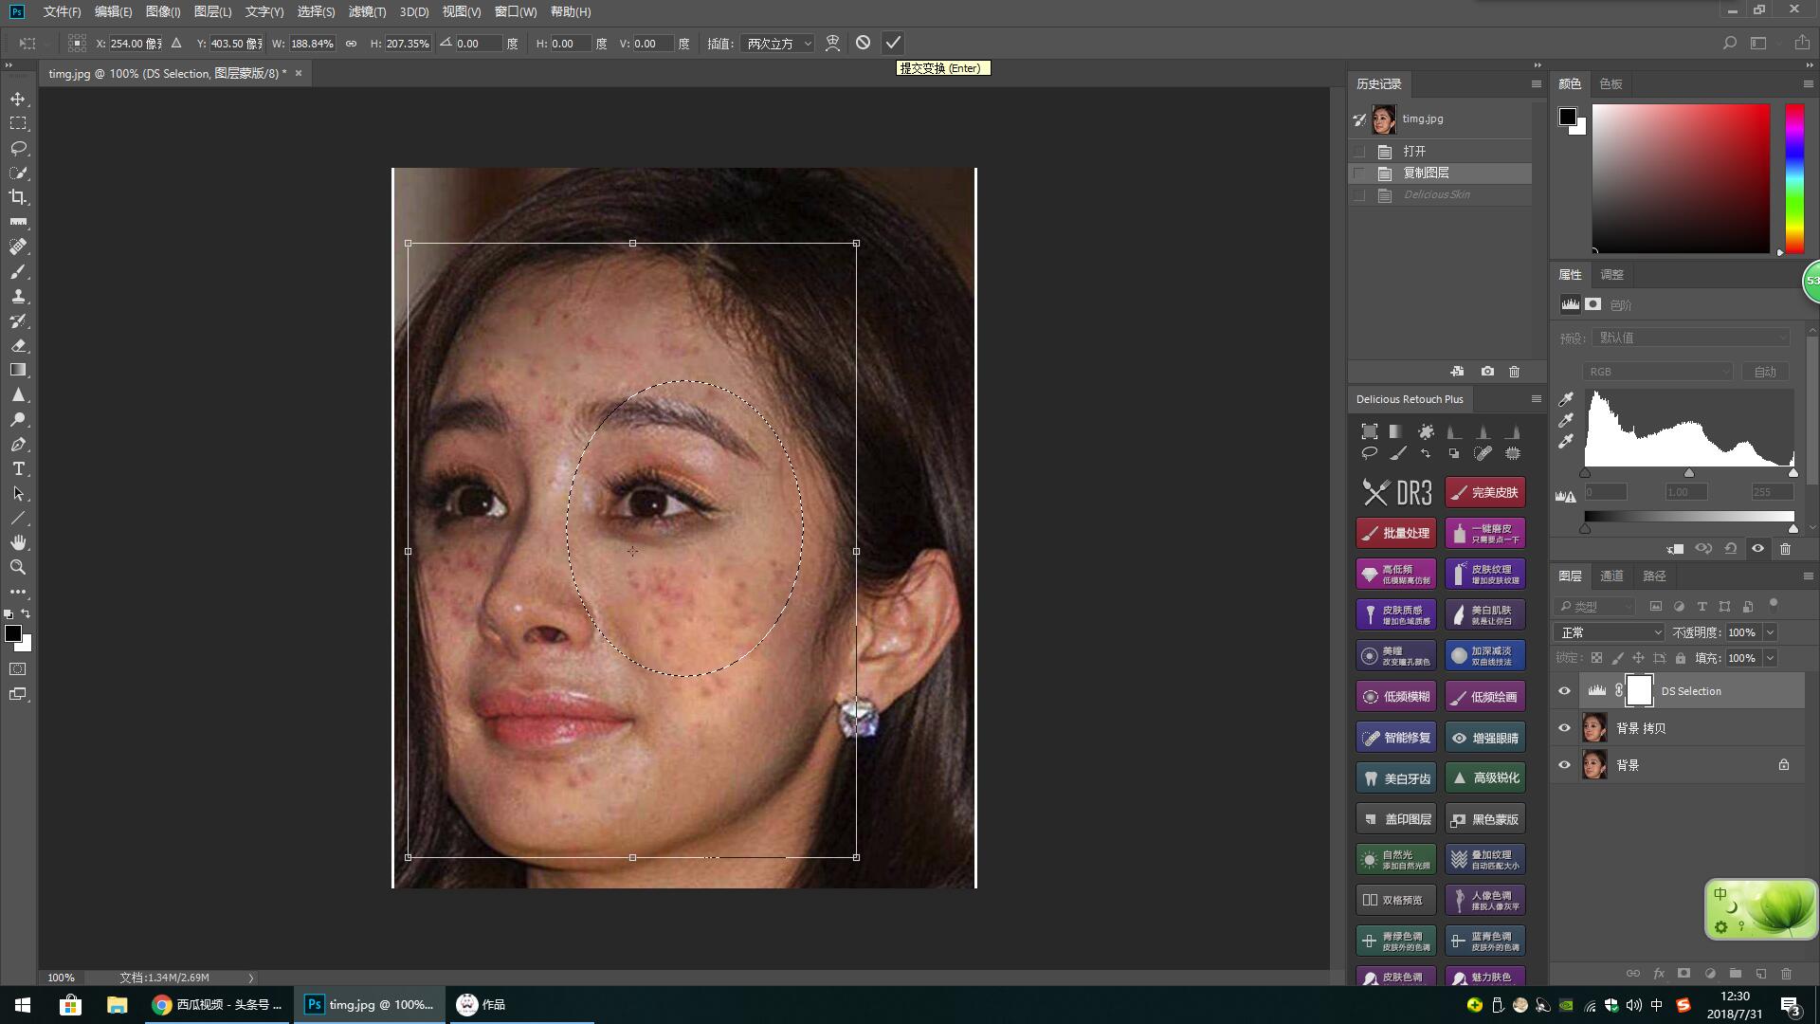
Task: Open search icon in top right
Action: point(1729,43)
